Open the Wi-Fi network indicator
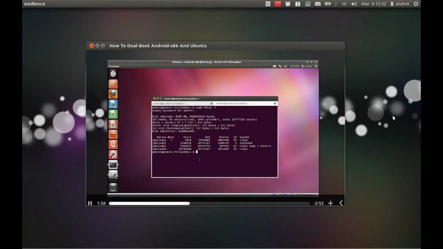443x249 pixels. tap(344, 4)
